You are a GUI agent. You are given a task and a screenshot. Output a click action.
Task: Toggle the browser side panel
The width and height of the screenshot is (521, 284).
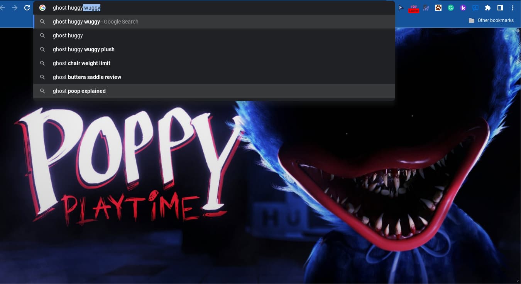[x=500, y=8]
